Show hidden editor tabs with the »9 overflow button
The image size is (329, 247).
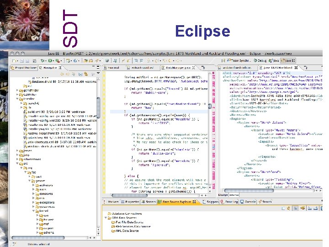203,67
